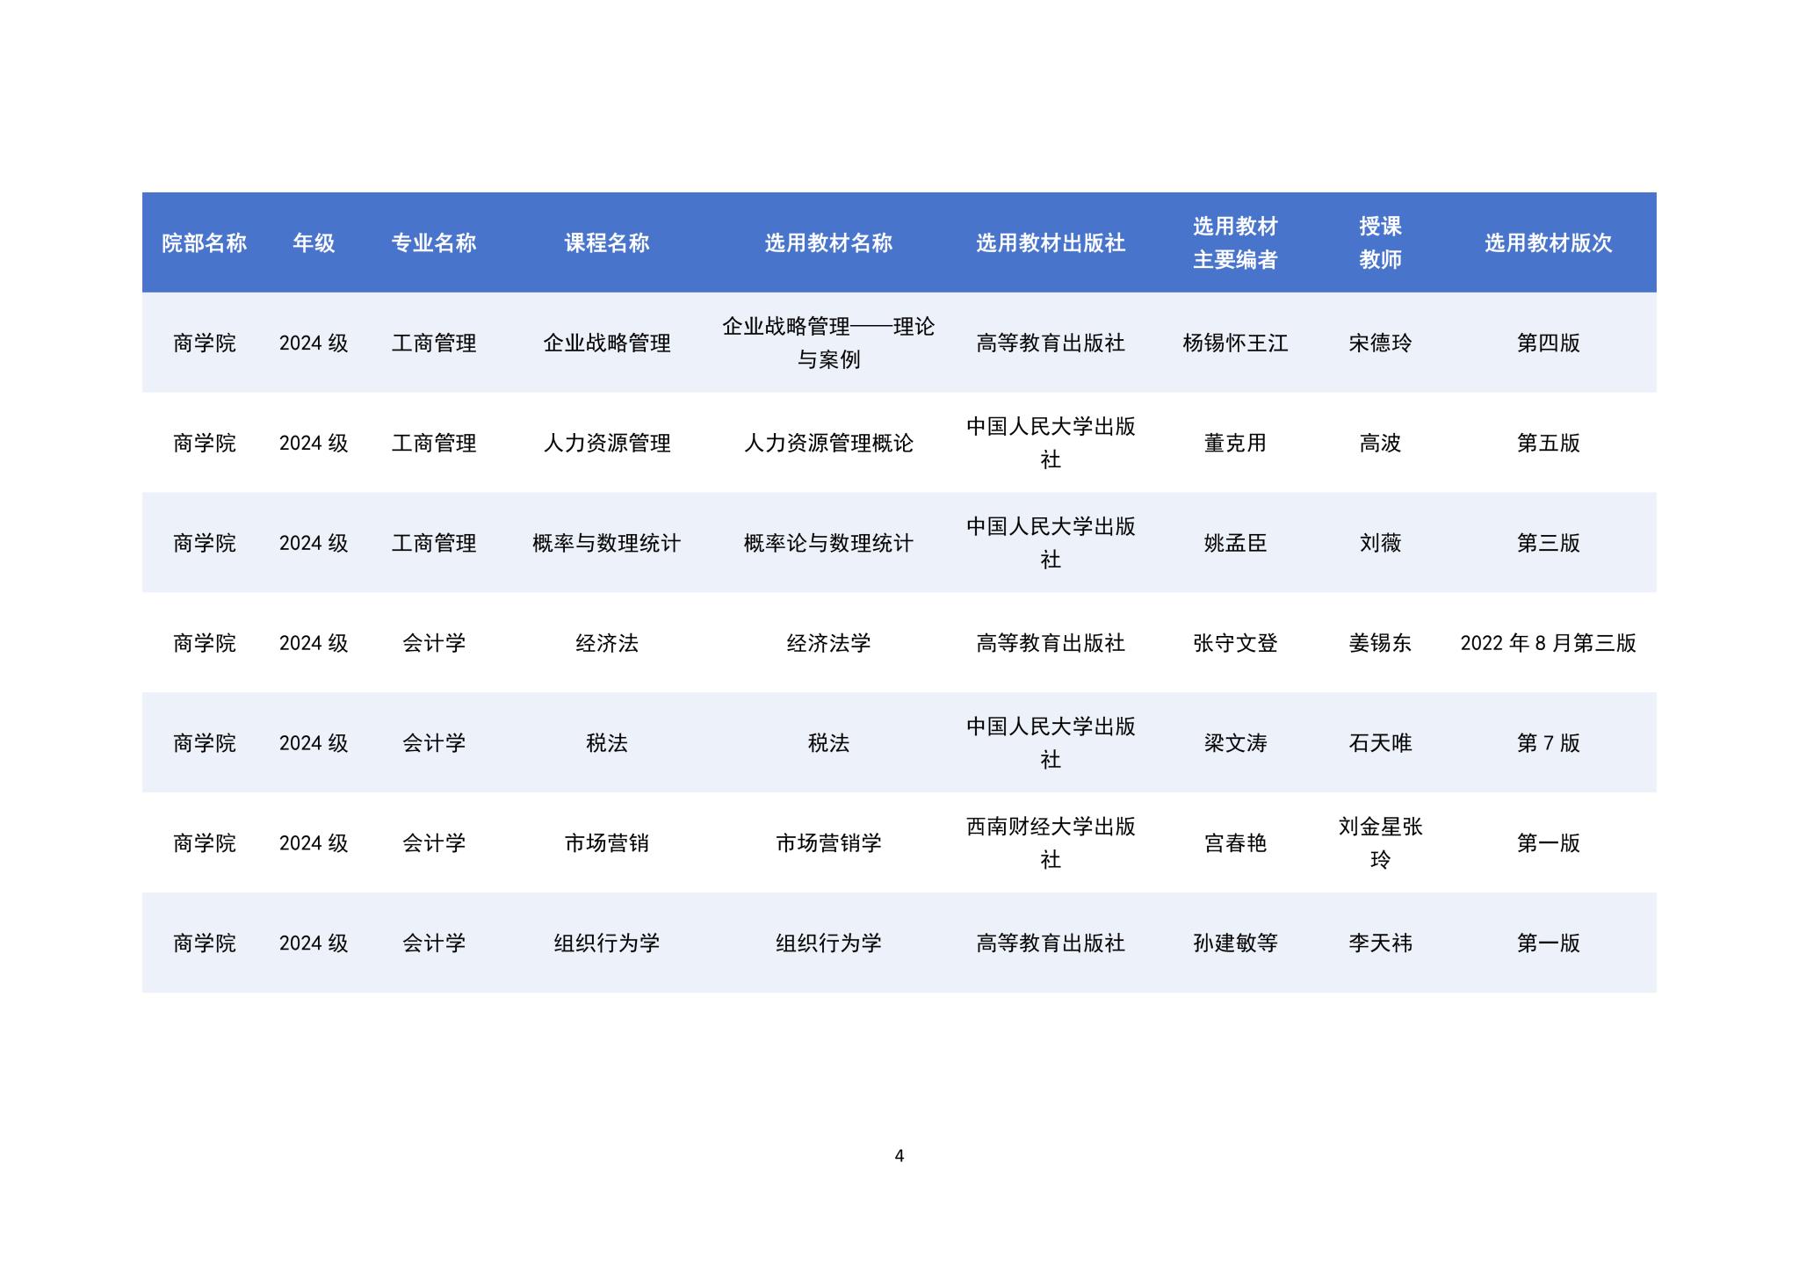Click editor cell 姚孟臣
The height and width of the screenshot is (1272, 1799).
[1235, 544]
